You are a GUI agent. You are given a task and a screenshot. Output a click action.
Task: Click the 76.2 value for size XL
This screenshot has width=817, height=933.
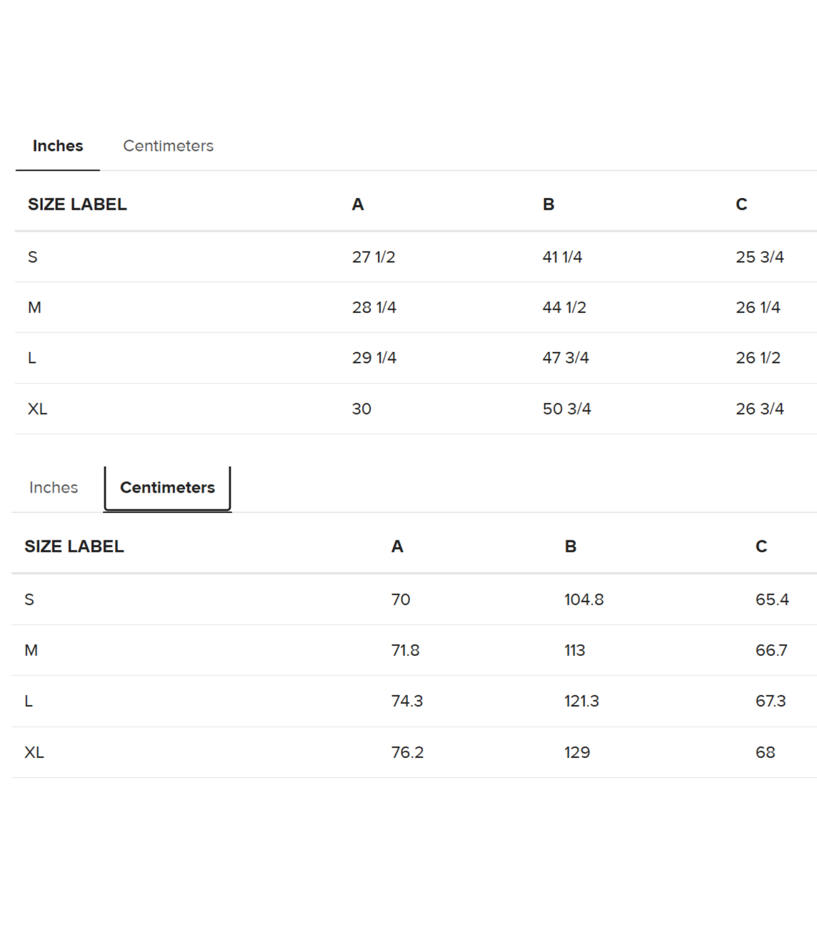pyautogui.click(x=407, y=752)
